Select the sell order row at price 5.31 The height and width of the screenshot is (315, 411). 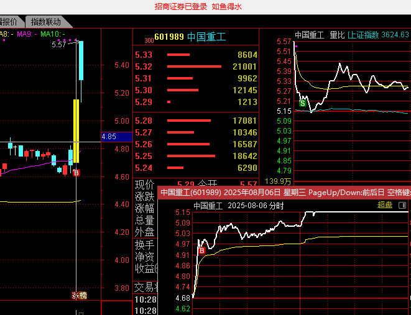(196, 78)
